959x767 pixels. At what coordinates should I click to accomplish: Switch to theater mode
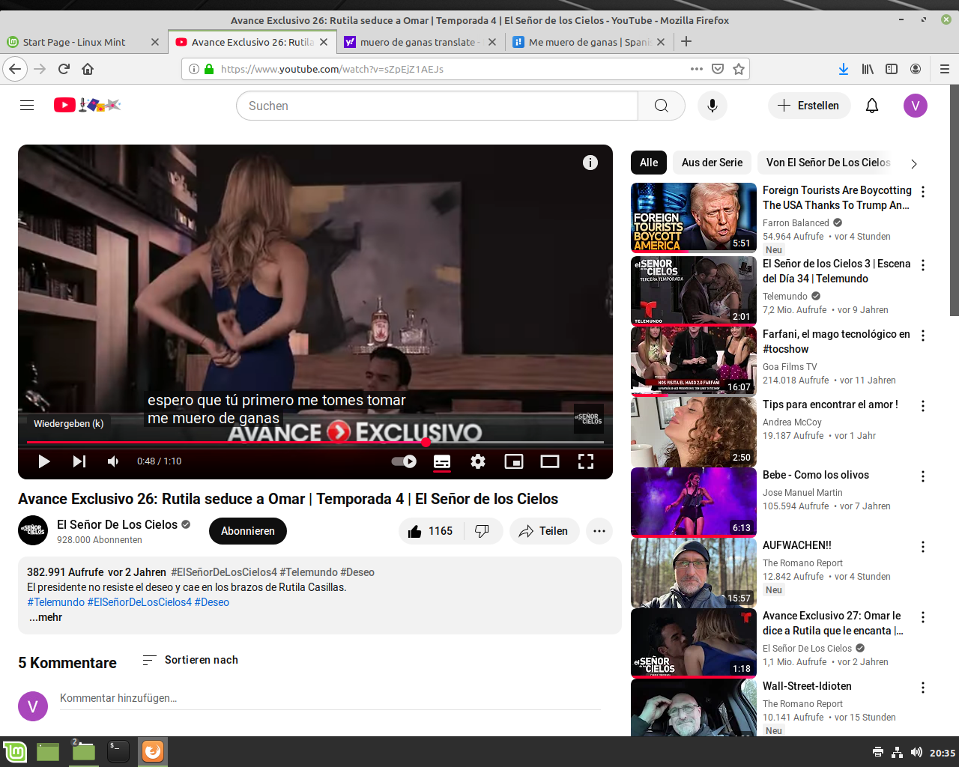point(550,461)
